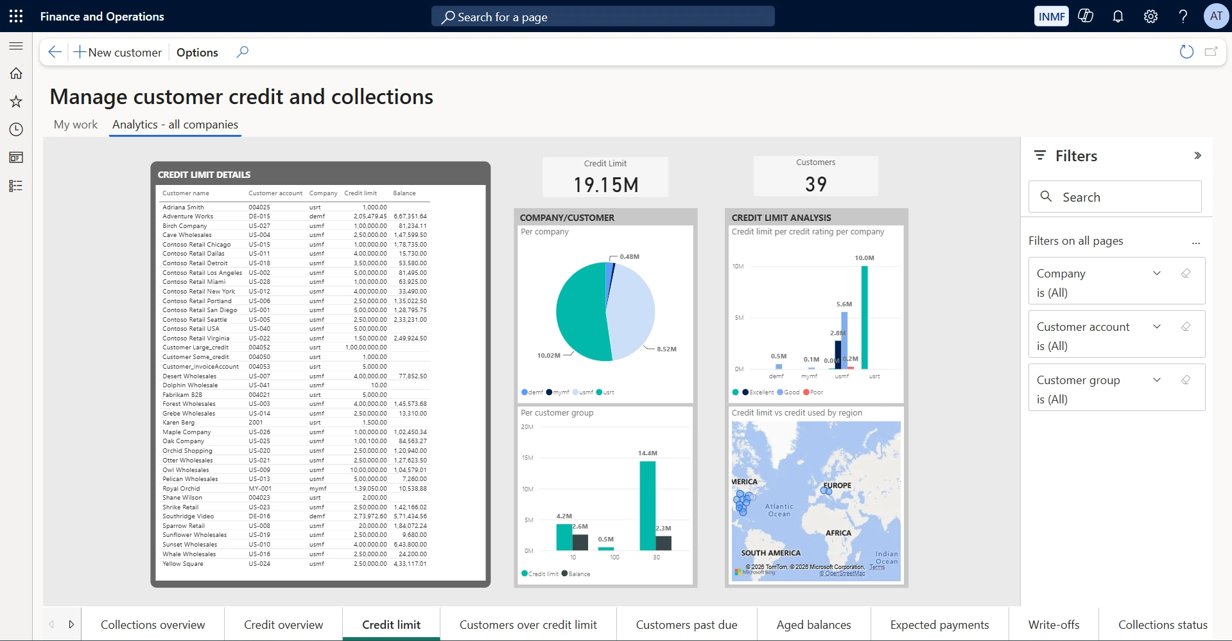The image size is (1232, 641).
Task: Clear the Customer group filter eraser icon
Action: [1186, 380]
